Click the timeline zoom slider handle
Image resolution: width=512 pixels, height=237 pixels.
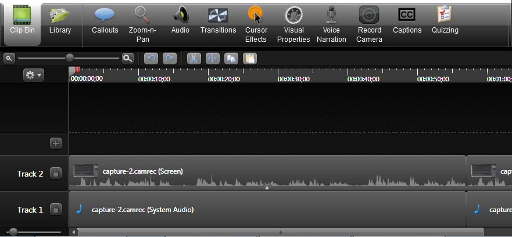70,58
